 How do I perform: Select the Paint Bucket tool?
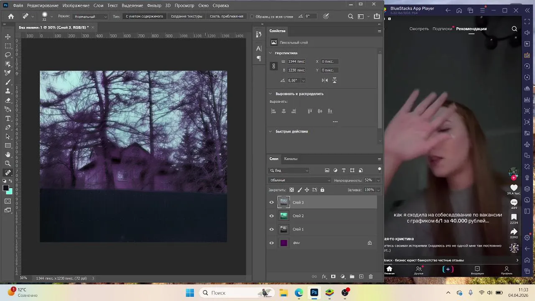click(x=8, y=109)
